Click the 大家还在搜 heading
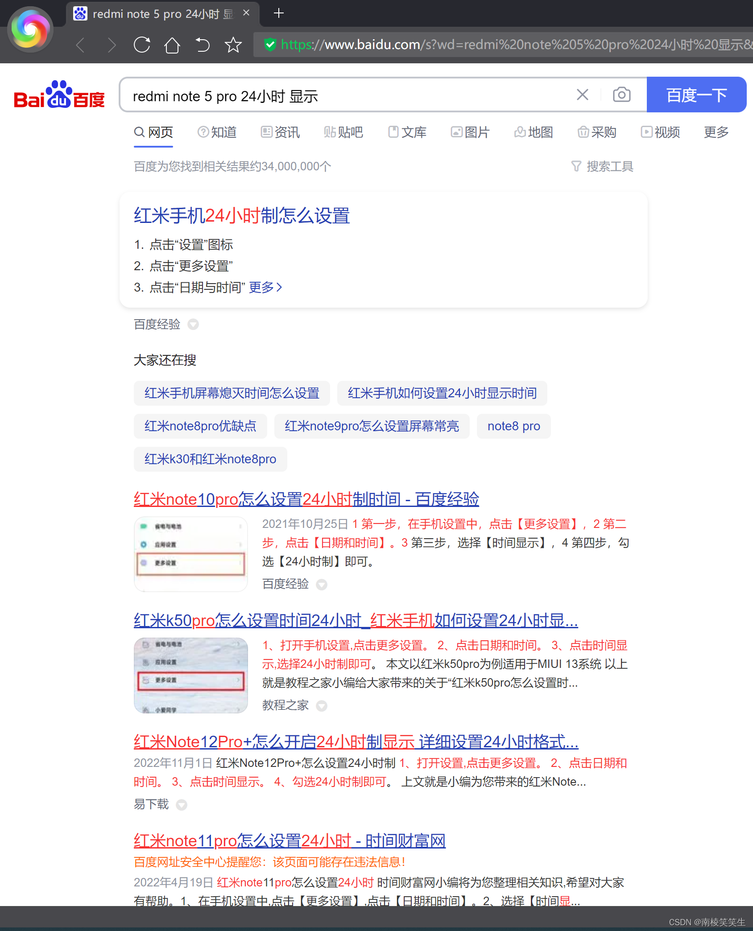 click(165, 360)
